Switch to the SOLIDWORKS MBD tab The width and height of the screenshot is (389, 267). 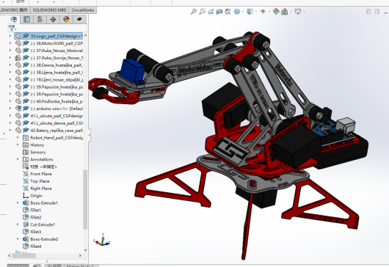(49, 10)
